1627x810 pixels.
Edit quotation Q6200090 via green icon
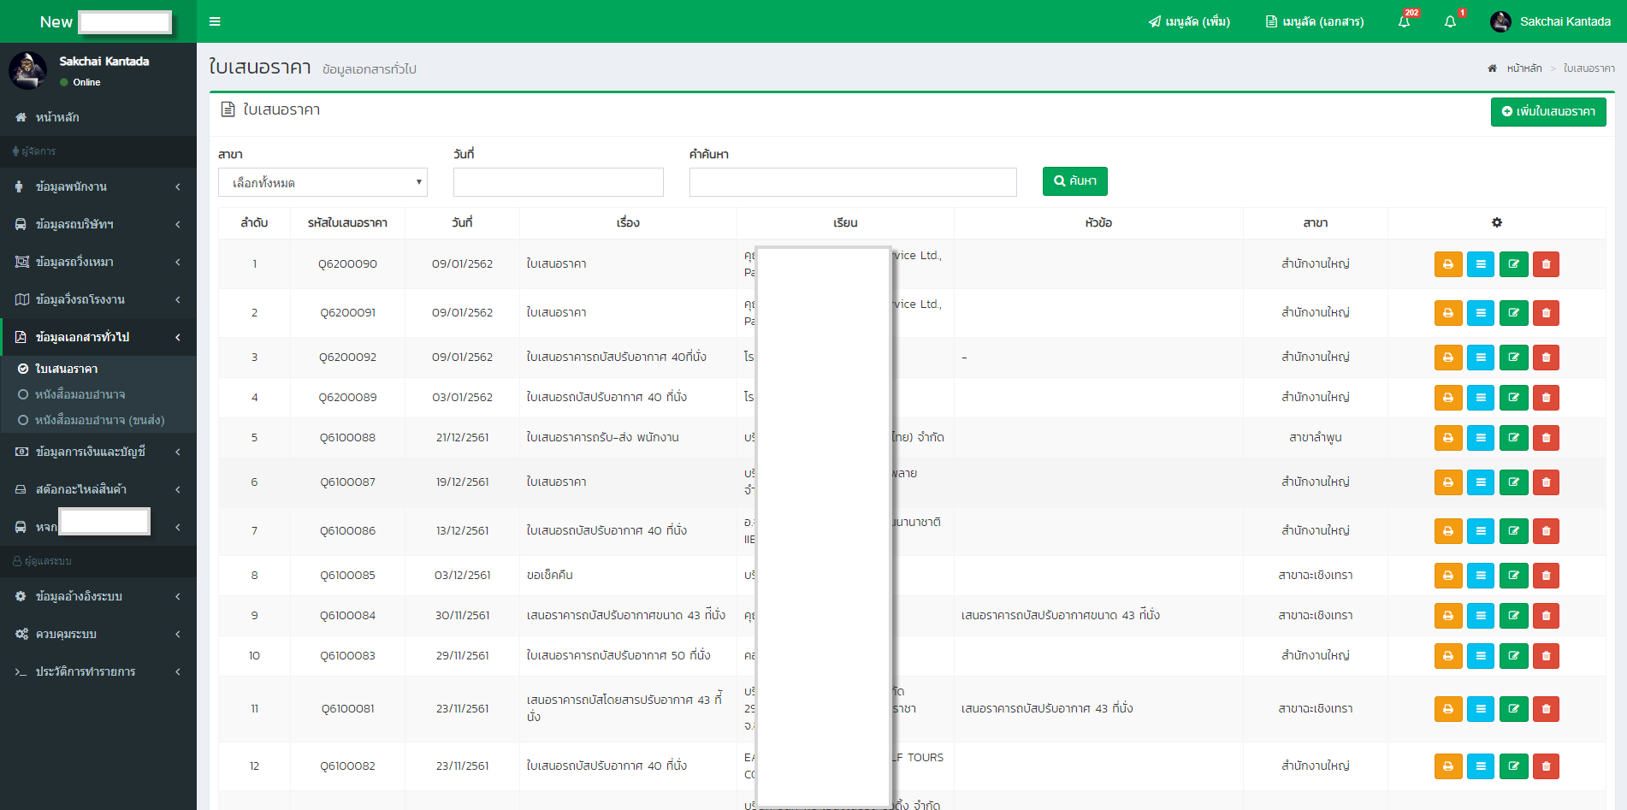point(1513,264)
